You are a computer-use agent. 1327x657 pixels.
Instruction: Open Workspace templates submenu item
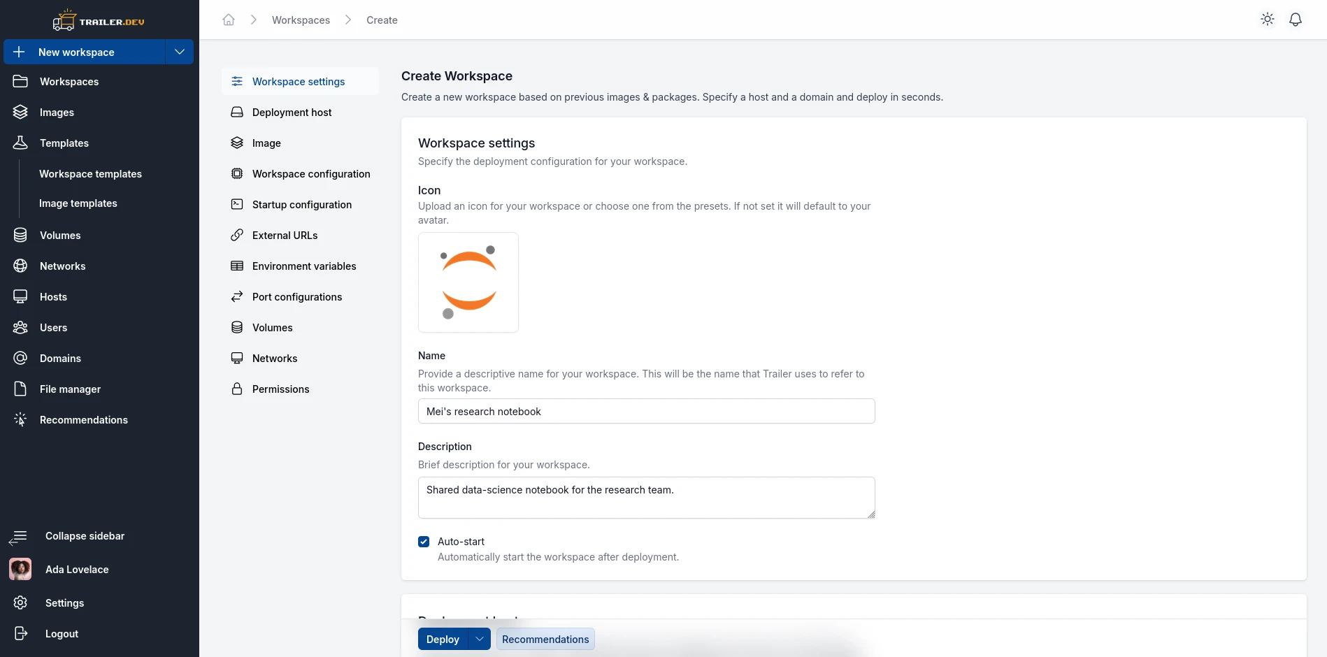90,173
